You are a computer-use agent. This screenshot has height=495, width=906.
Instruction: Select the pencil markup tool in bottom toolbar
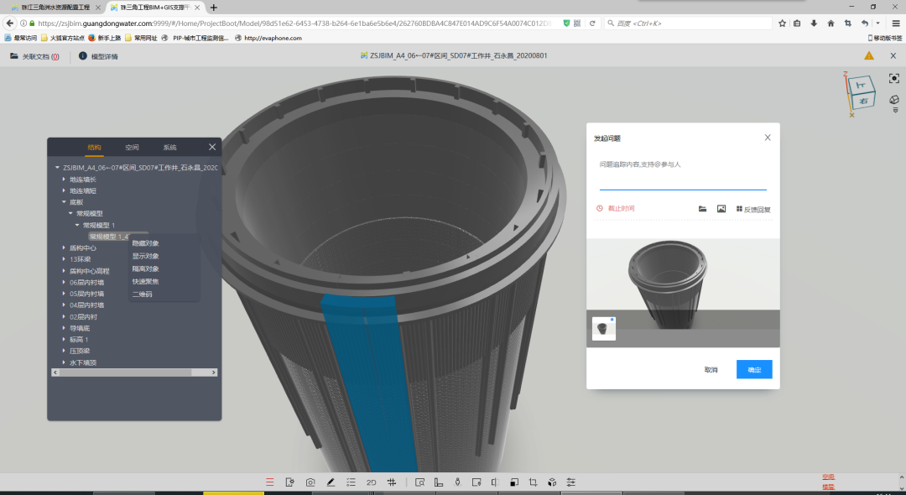pyautogui.click(x=331, y=482)
